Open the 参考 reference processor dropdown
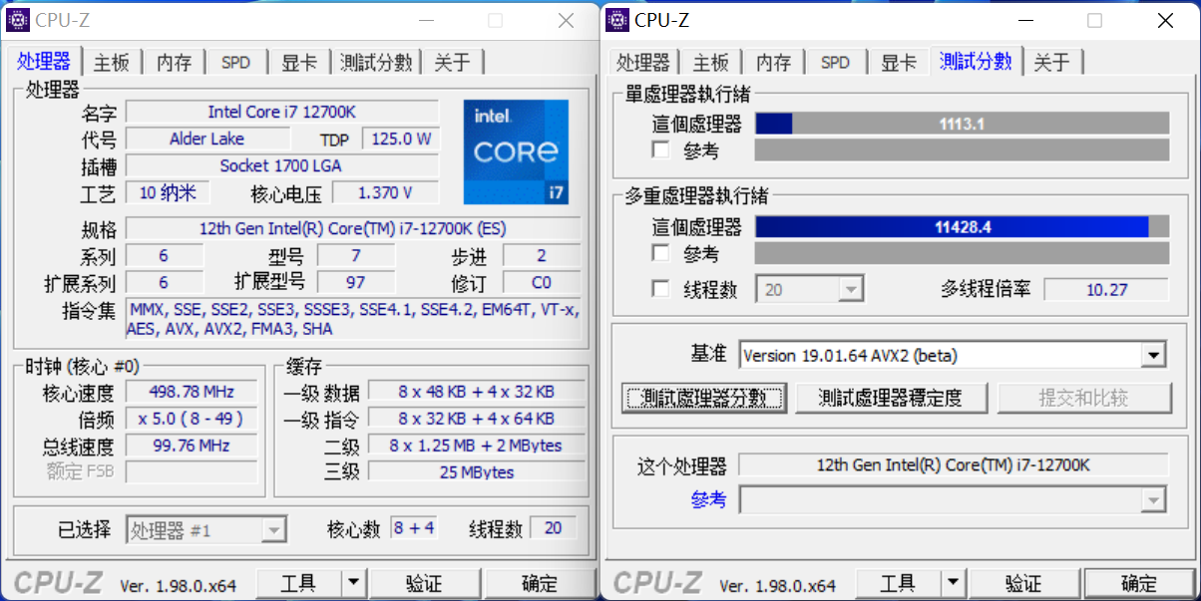 click(x=1153, y=499)
